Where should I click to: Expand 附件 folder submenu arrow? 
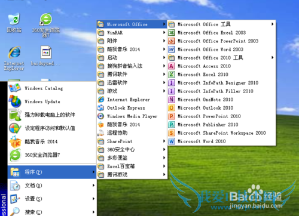pyautogui.click(x=164, y=41)
